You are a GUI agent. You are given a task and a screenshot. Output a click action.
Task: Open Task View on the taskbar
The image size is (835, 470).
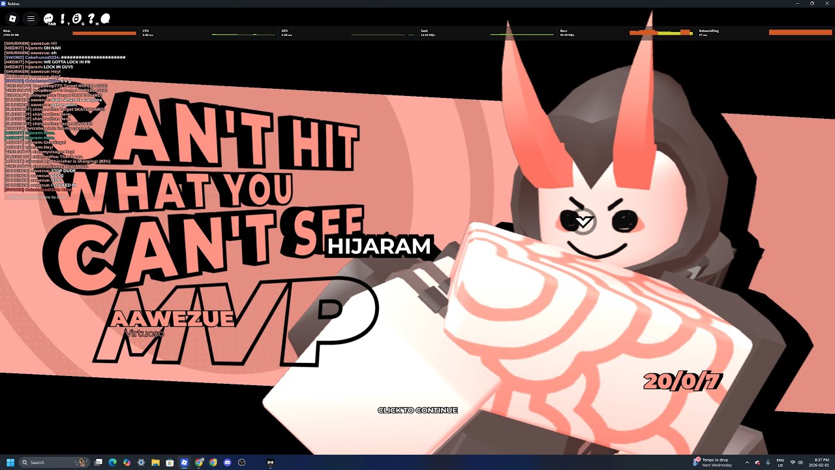99,462
